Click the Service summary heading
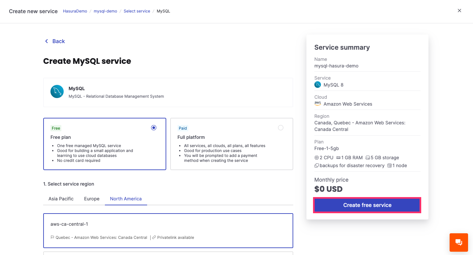The width and height of the screenshot is (473, 255). [x=342, y=47]
